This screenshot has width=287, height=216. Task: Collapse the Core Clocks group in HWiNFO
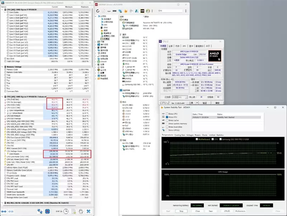click(x=5, y=12)
